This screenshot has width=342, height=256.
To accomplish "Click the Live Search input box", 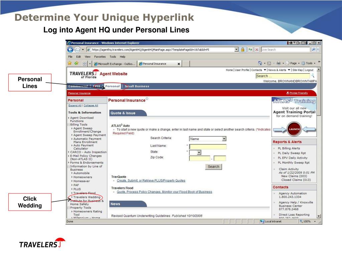I will tap(286, 50).
